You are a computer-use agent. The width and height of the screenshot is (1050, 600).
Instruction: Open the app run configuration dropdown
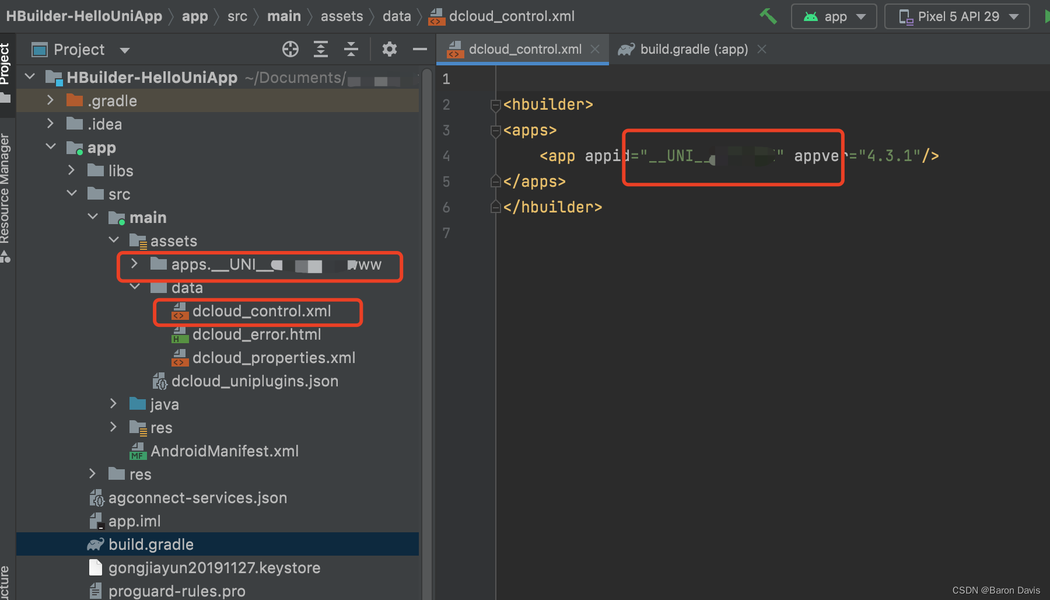(x=834, y=16)
